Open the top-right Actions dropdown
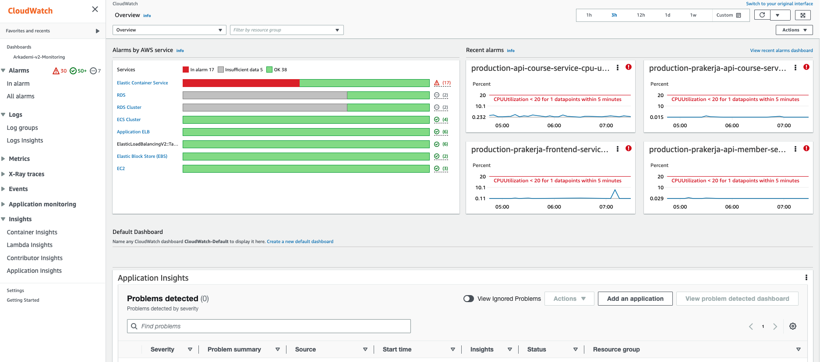Screen dimensions: 820x362 tap(794, 30)
